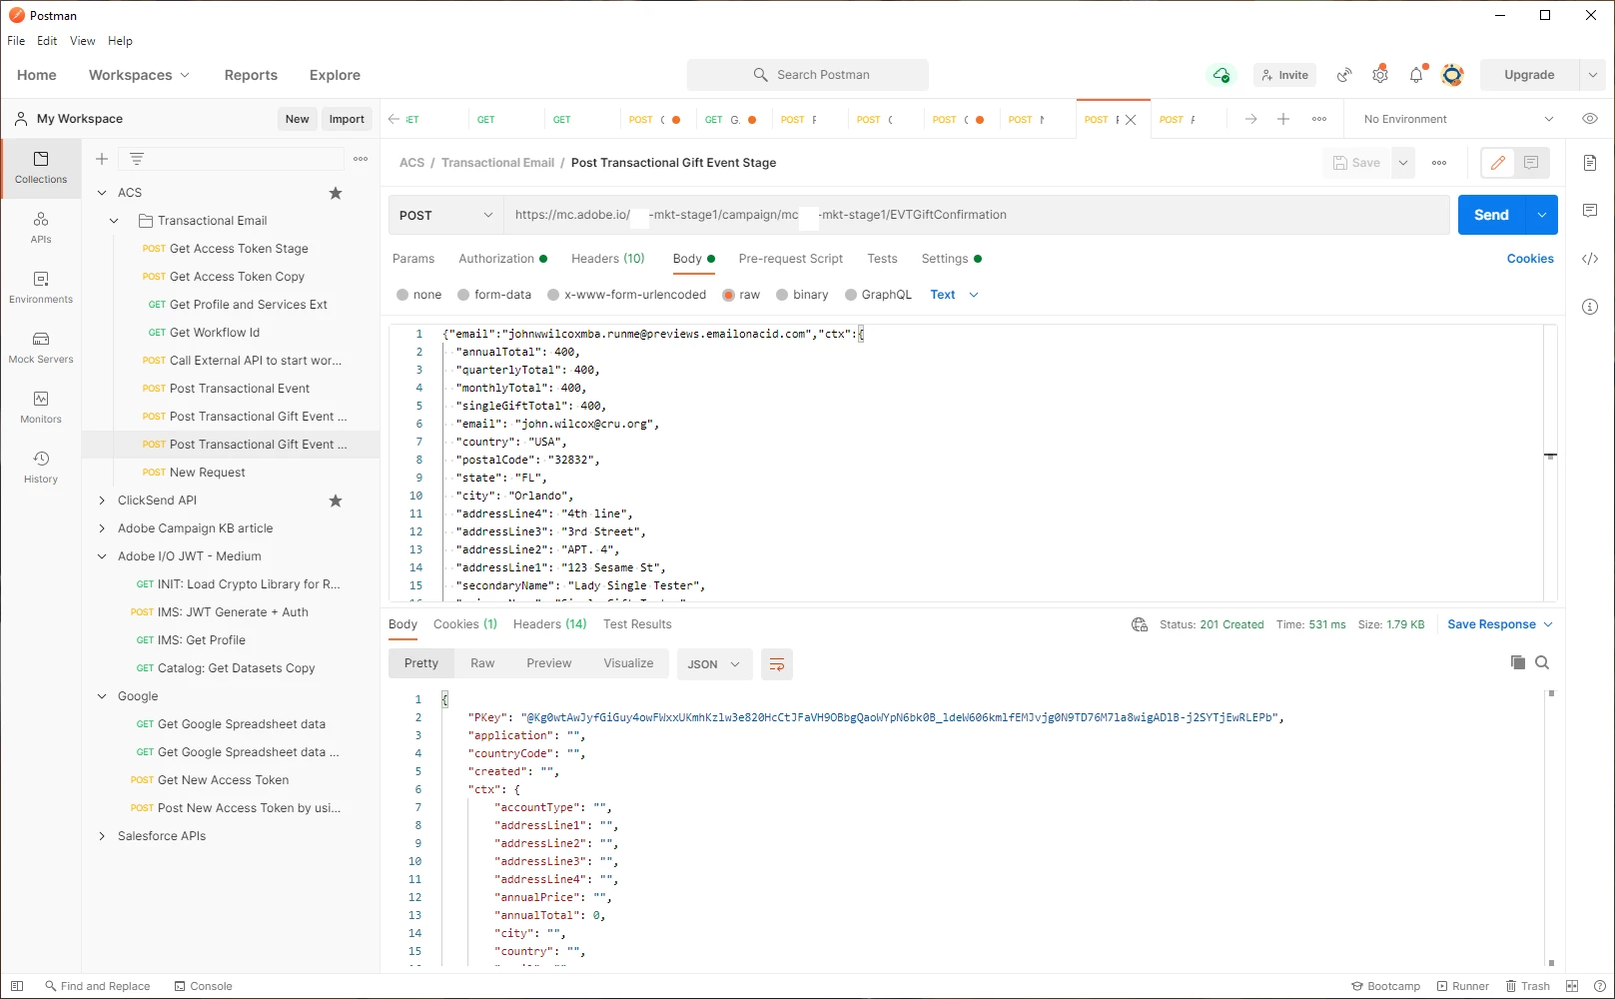Screen dimensions: 1615x999
Task: Click the Invite button
Action: tap(1285, 75)
